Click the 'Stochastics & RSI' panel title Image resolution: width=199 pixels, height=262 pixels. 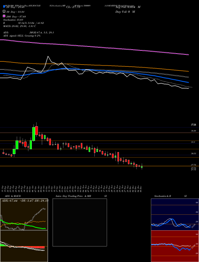coord(170,196)
